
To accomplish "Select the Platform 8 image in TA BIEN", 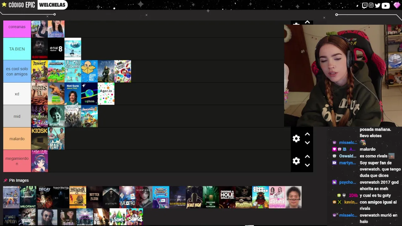I will click(56, 49).
